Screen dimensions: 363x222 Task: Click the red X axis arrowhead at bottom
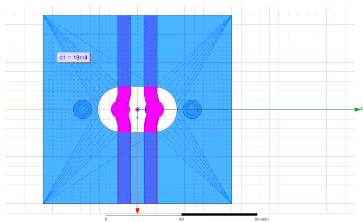(x=137, y=211)
